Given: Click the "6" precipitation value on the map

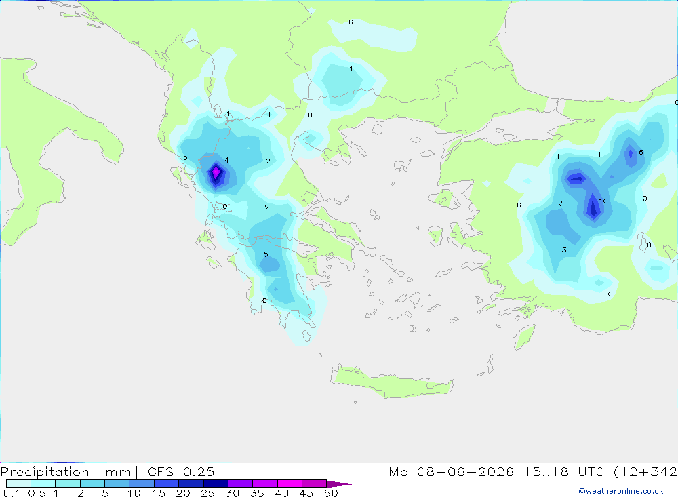Looking at the screenshot, I should (641, 152).
